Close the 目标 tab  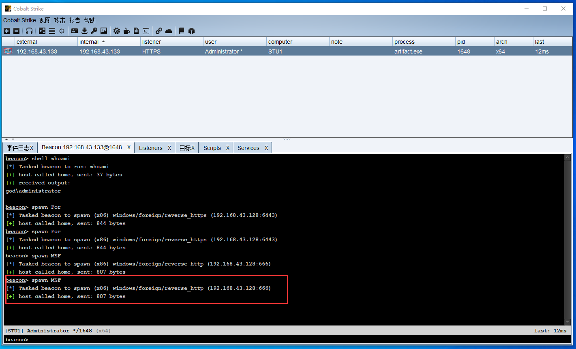[x=193, y=148]
